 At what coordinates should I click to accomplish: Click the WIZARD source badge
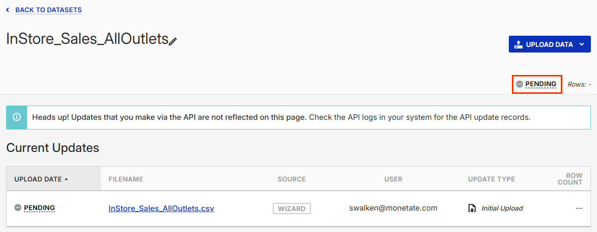point(292,208)
